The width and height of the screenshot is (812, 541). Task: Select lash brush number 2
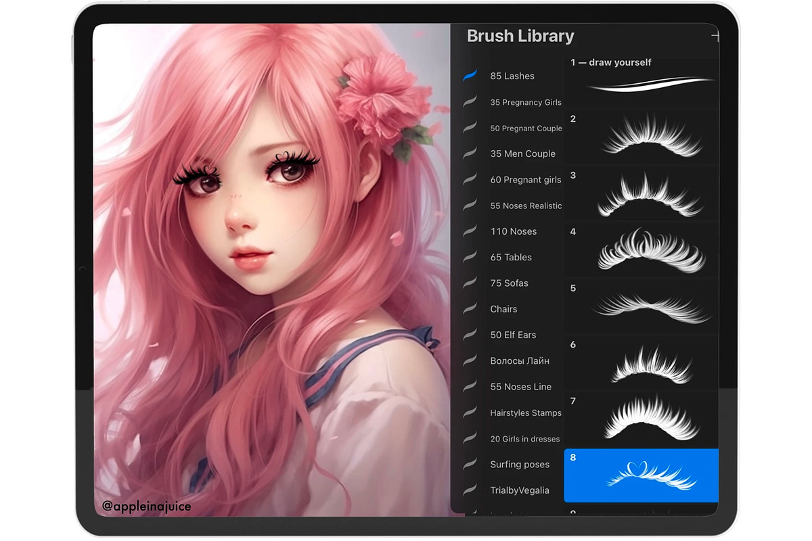[641, 137]
